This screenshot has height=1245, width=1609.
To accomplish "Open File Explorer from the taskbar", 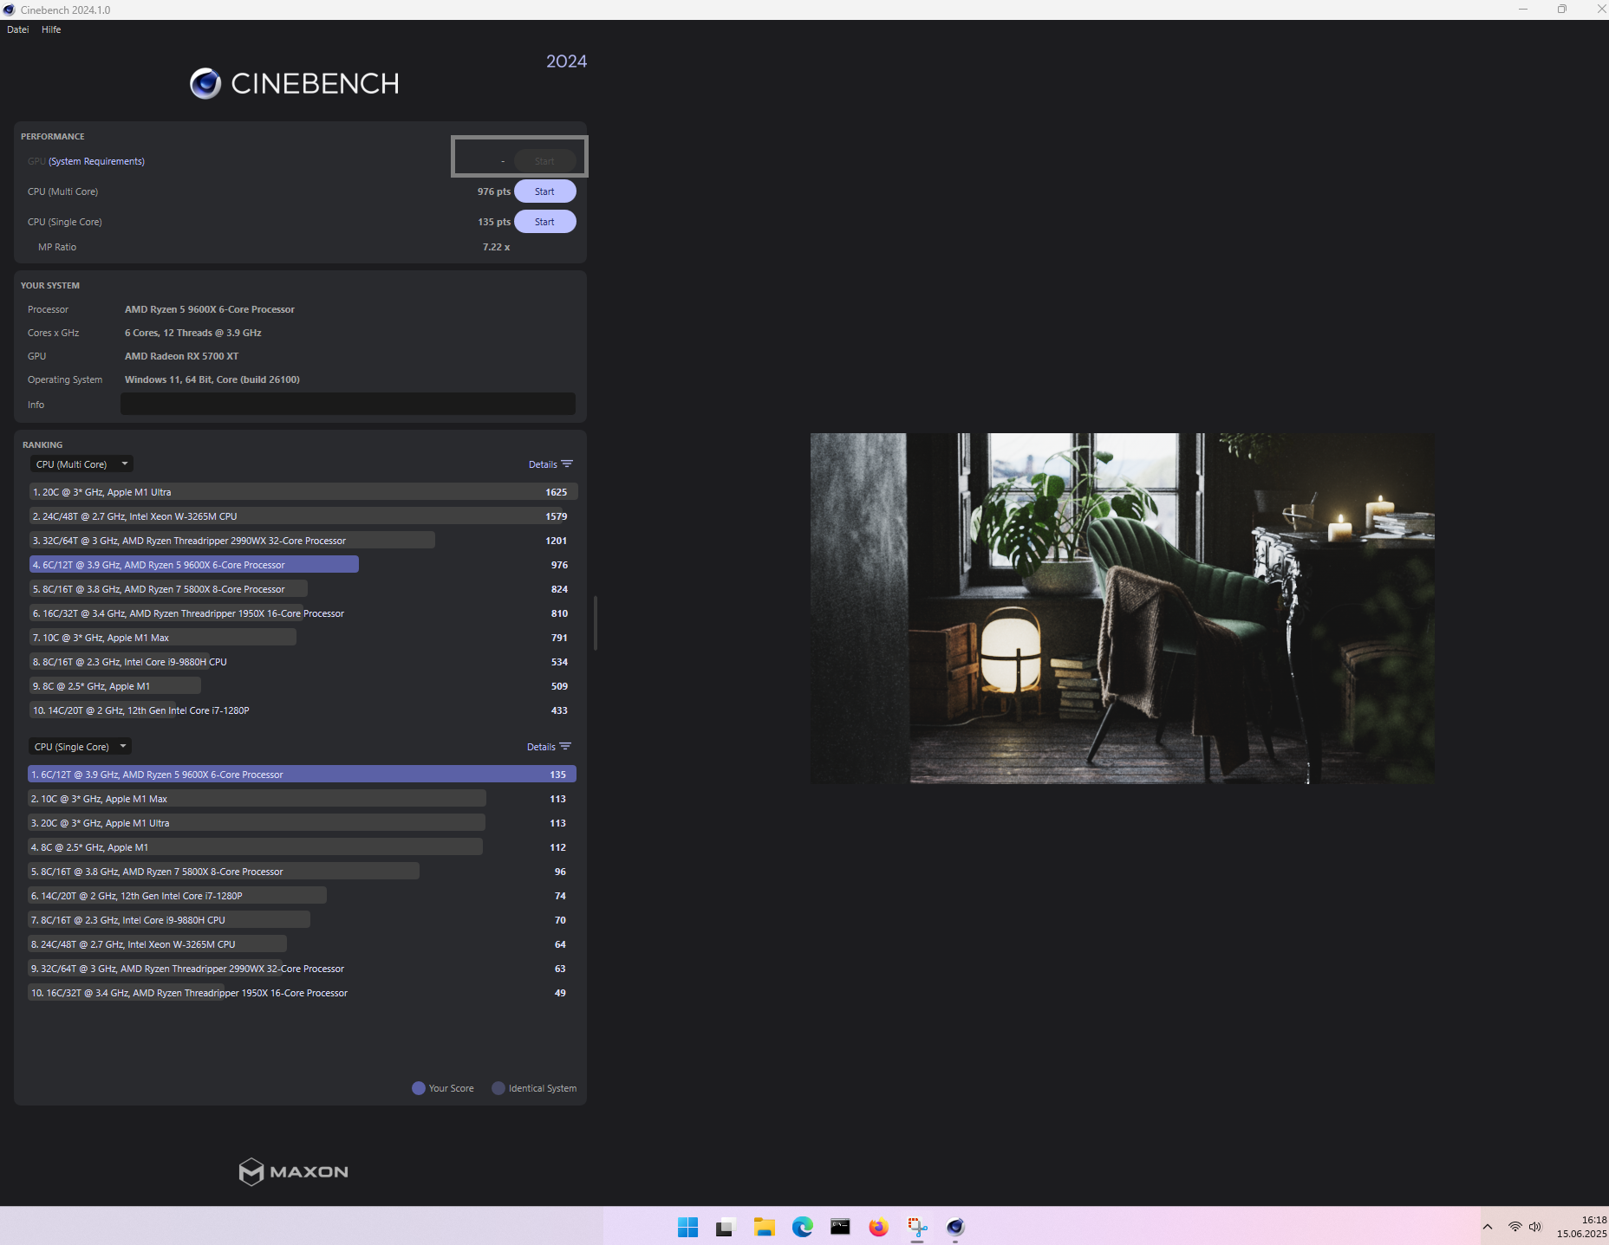I will 764,1227.
